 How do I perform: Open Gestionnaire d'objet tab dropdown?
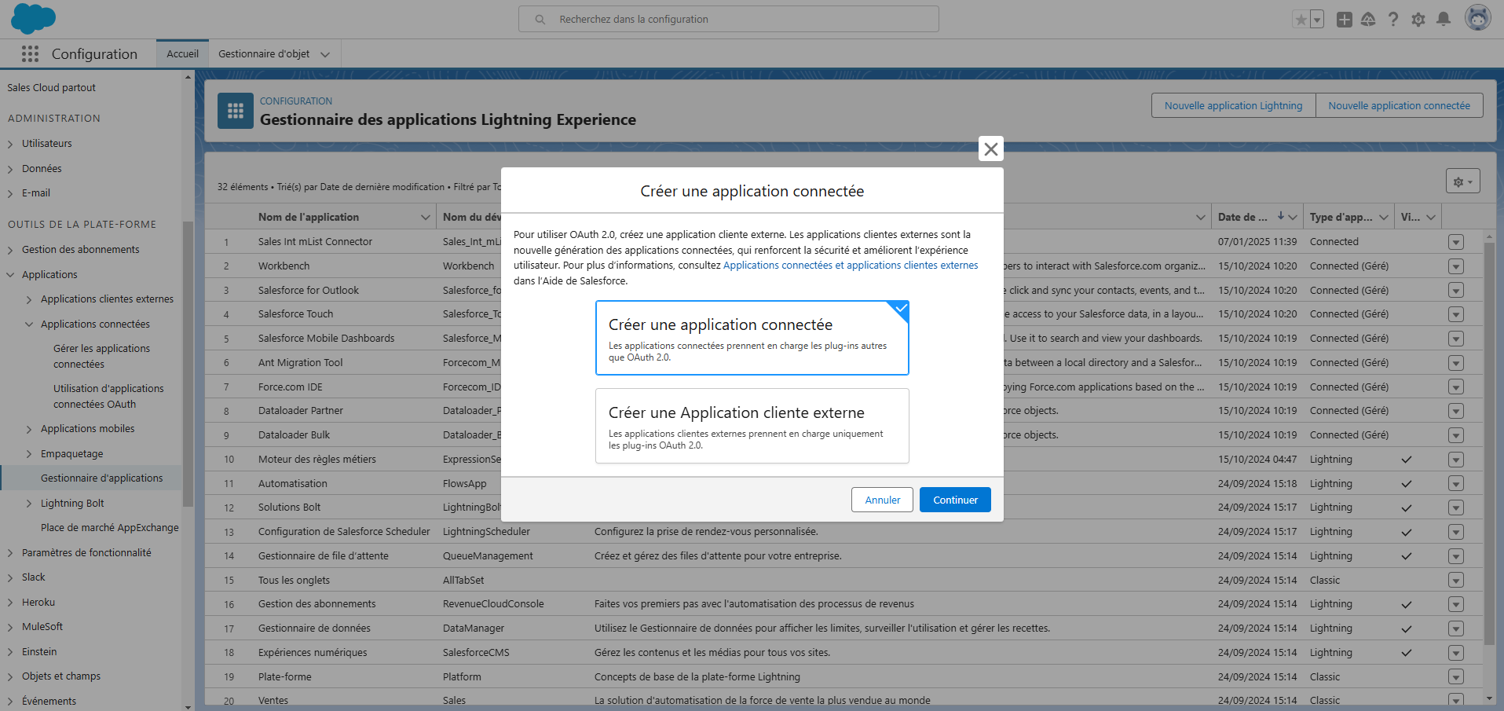[325, 54]
